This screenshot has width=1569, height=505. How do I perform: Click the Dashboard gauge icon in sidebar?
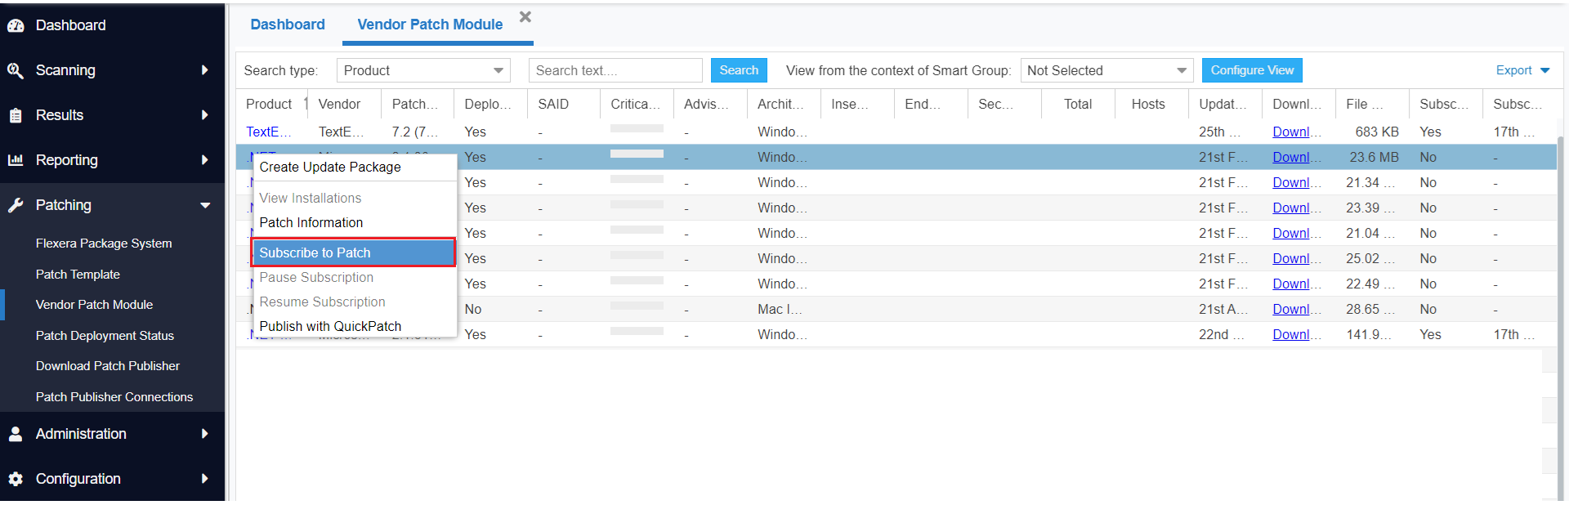coord(16,25)
